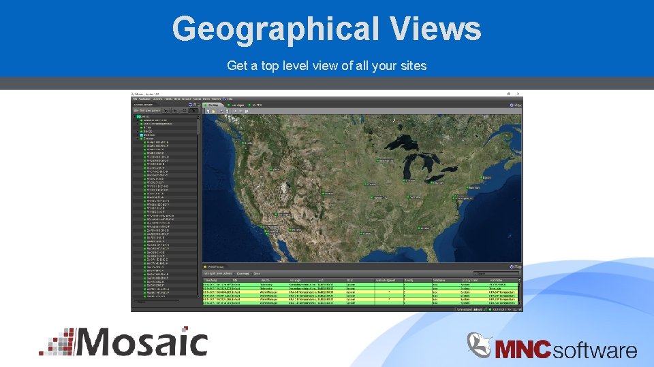Sort events by the Message column
Viewport: 654px width, 367px height.
click(294, 281)
